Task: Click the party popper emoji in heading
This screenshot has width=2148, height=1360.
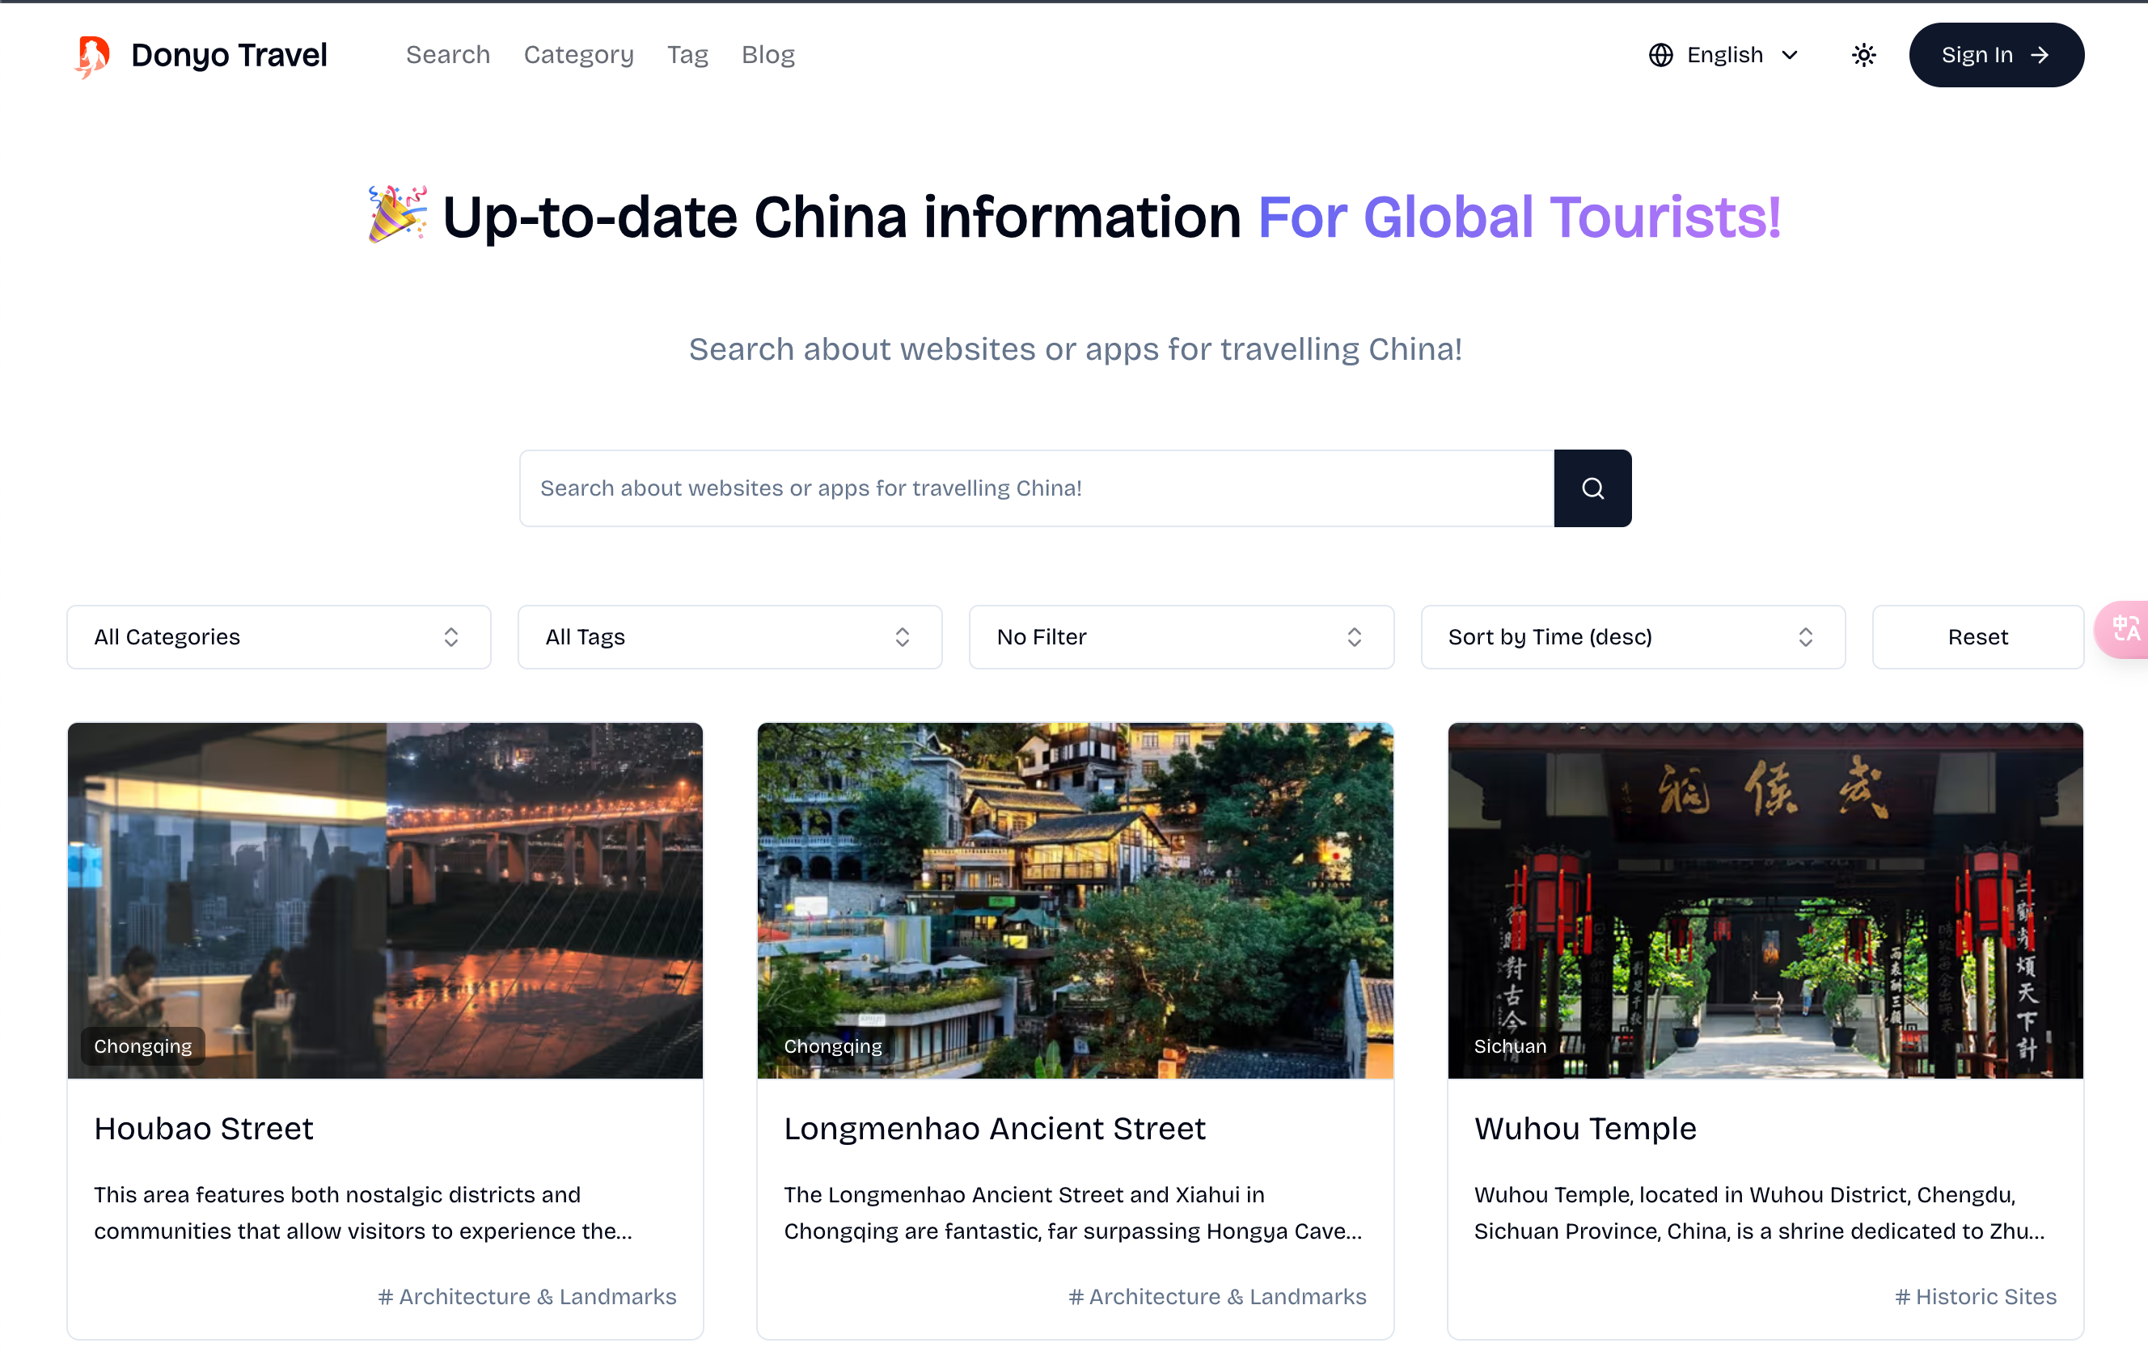Action: [398, 215]
